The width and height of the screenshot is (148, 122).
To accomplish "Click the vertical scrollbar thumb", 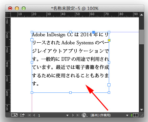I will pos(142,37).
